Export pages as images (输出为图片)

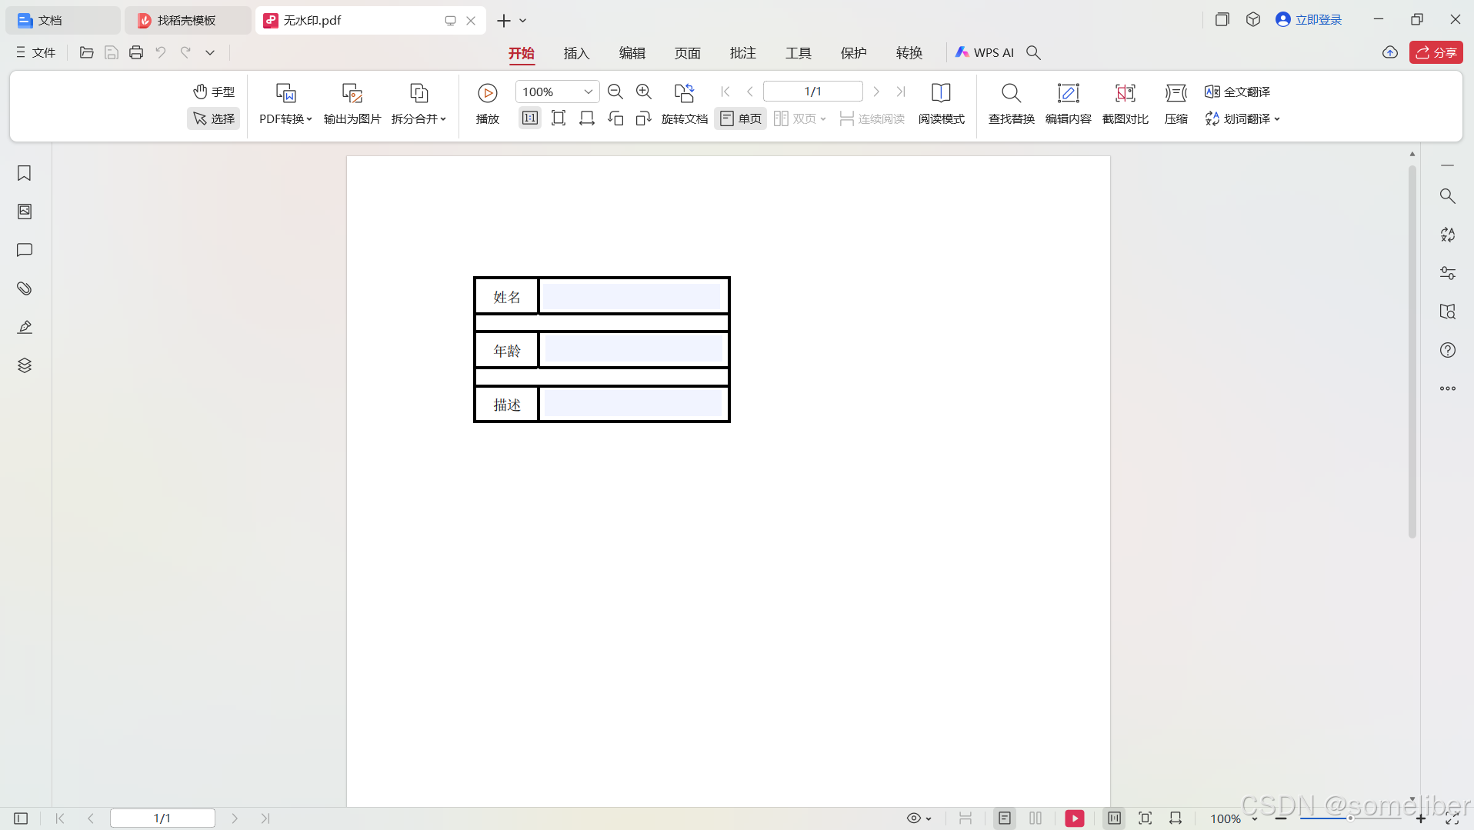click(352, 104)
